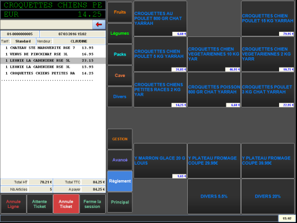Image resolution: width=297 pixels, height=223 pixels.
Task: Click Annule Ligne button
Action: pos(13,204)
